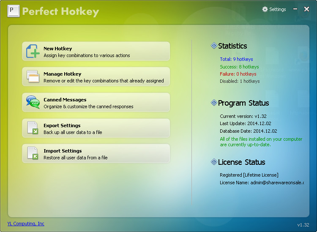Click the Manage Hotkey windows icon
The height and width of the screenshot is (232, 317).
pos(33,76)
